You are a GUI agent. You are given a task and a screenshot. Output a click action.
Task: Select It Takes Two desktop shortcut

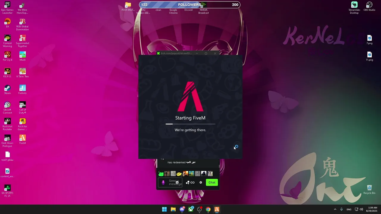point(22,73)
